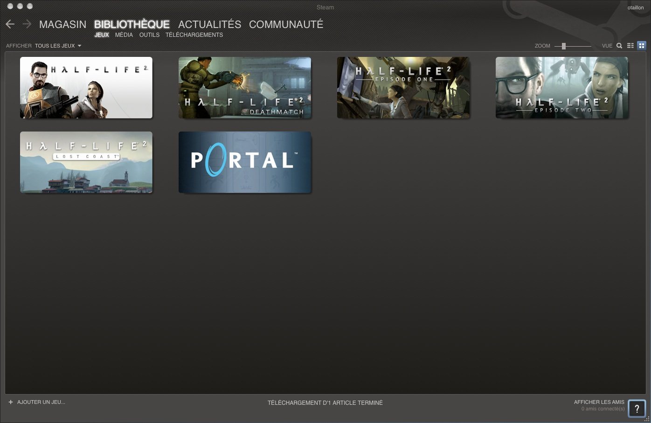This screenshot has width=651, height=423.
Task: Click TÉLÉCHARGEMENT D'1 ARTICLE TERMINÉ status
Action: tap(325, 403)
